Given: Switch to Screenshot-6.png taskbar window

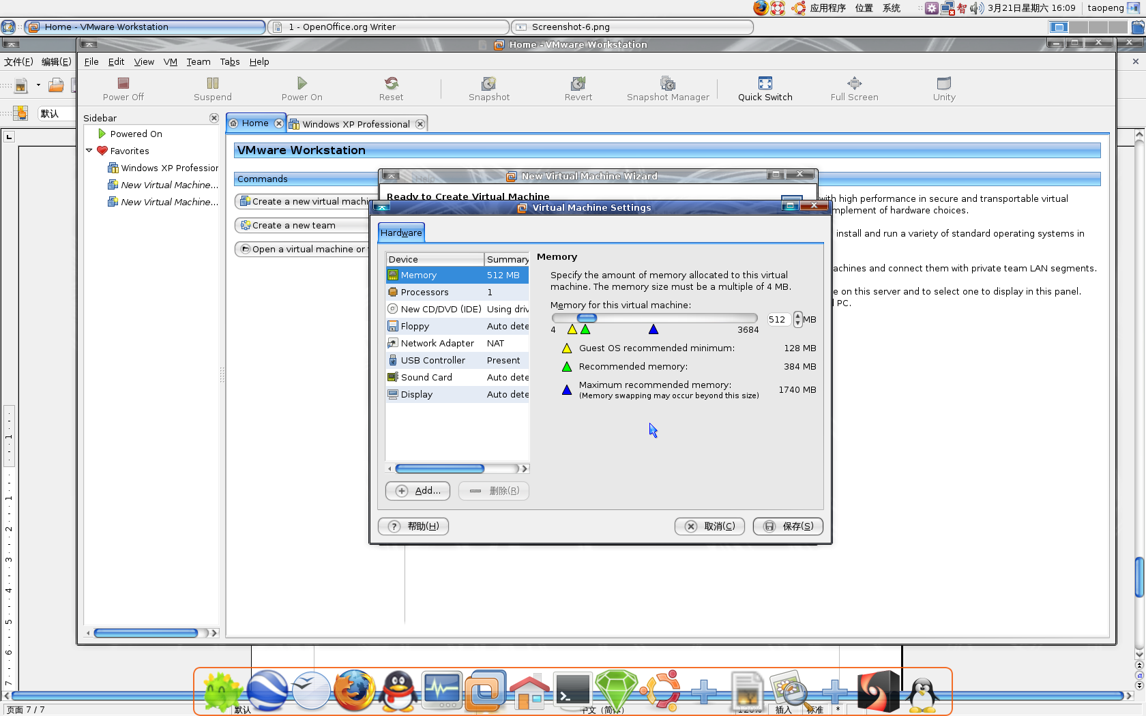Looking at the screenshot, I should point(632,27).
